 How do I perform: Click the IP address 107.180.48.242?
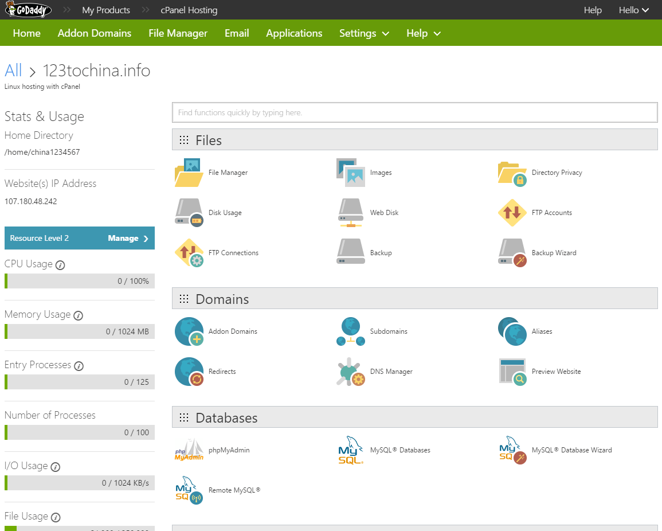(x=31, y=201)
